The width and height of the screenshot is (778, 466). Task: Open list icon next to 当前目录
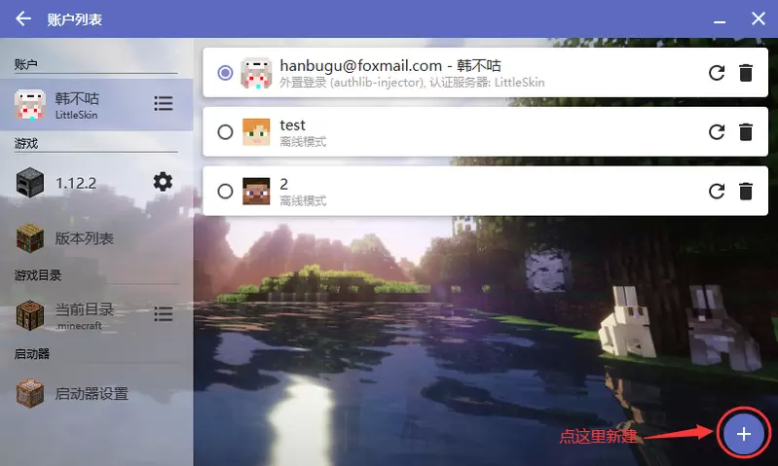[x=164, y=314]
